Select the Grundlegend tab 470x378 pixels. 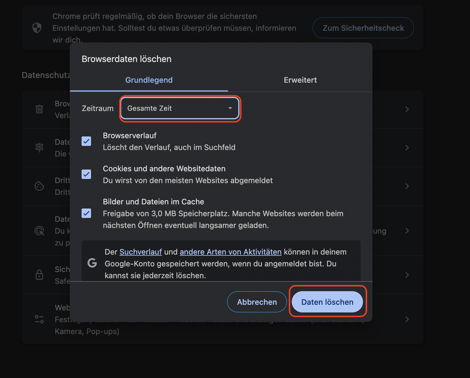tap(149, 80)
